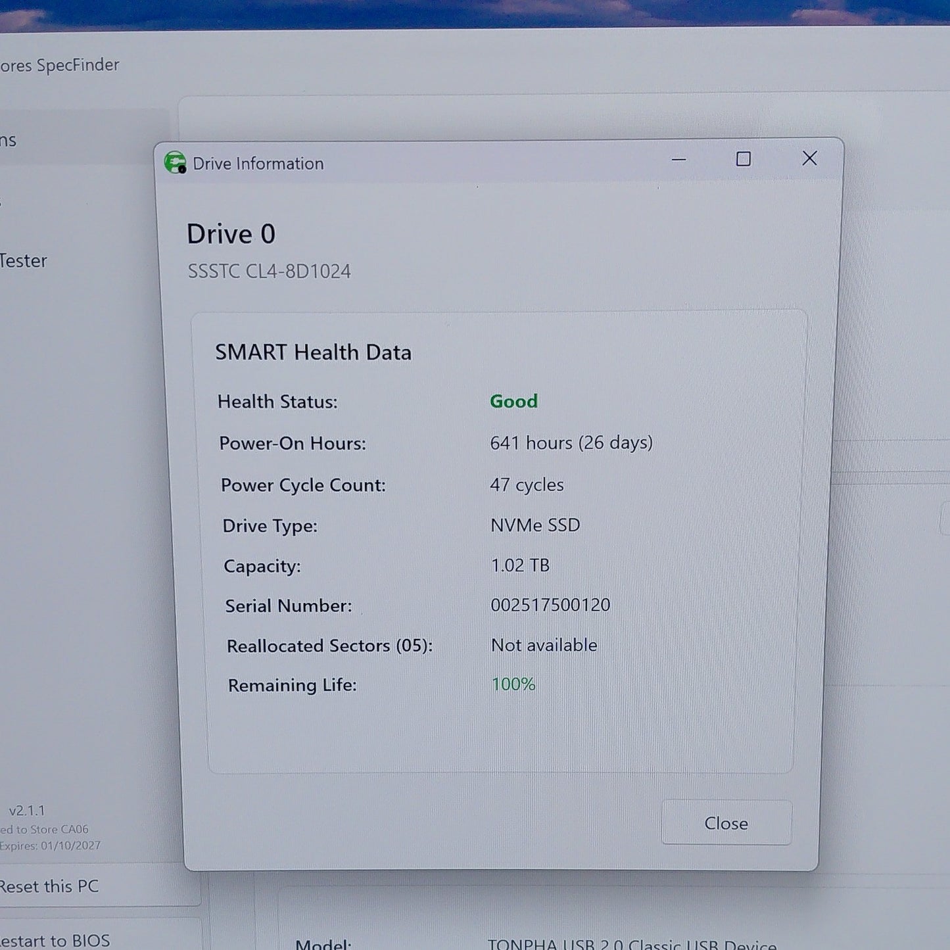950x950 pixels.
Task: Click the Model label in background window
Action: point(323,944)
